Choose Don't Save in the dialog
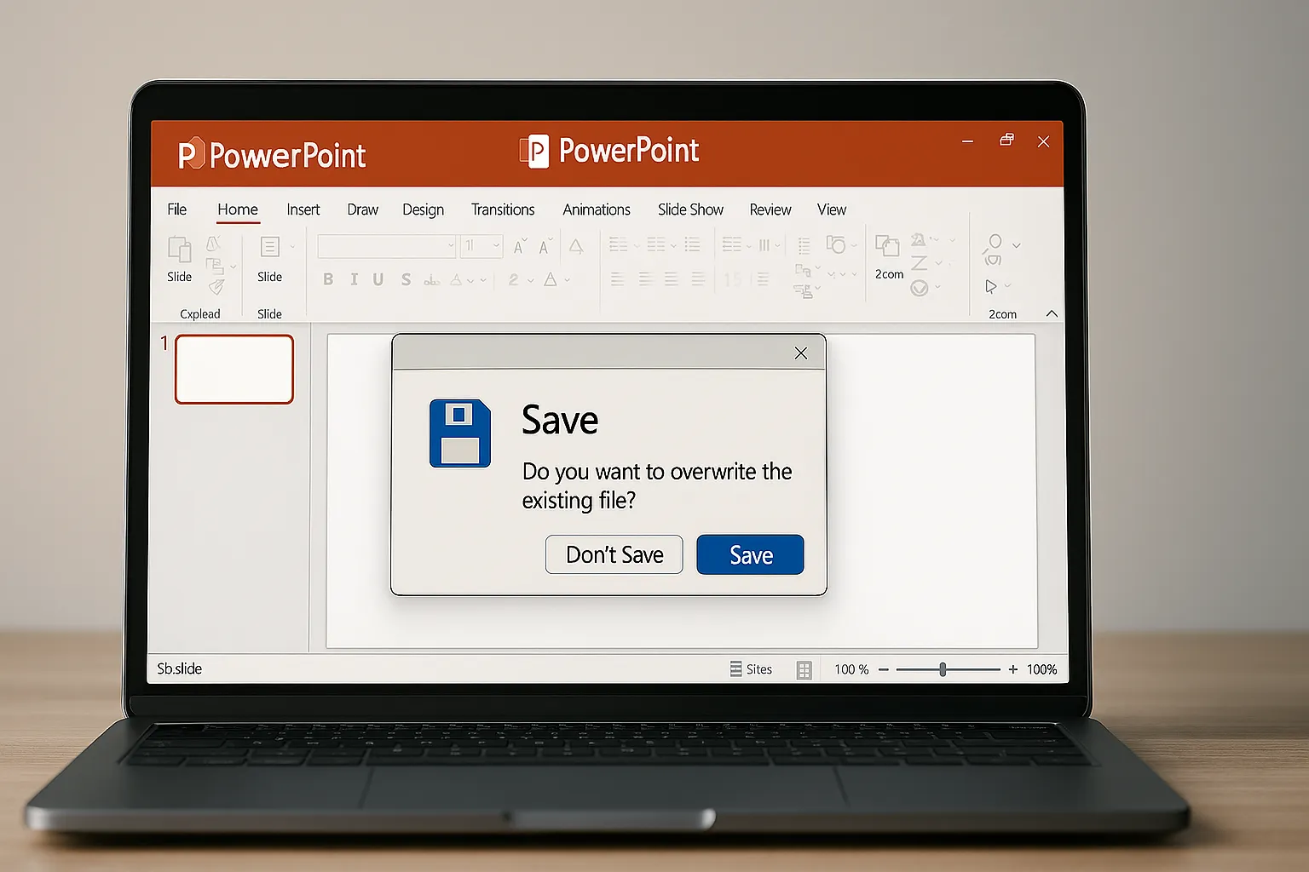Screen dimensions: 1309x872 (x=614, y=554)
